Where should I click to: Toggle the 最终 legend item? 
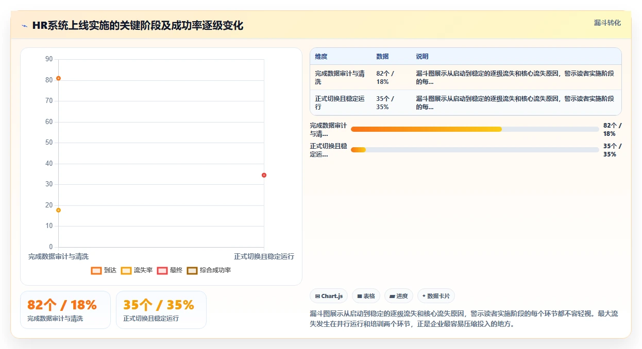(x=170, y=270)
